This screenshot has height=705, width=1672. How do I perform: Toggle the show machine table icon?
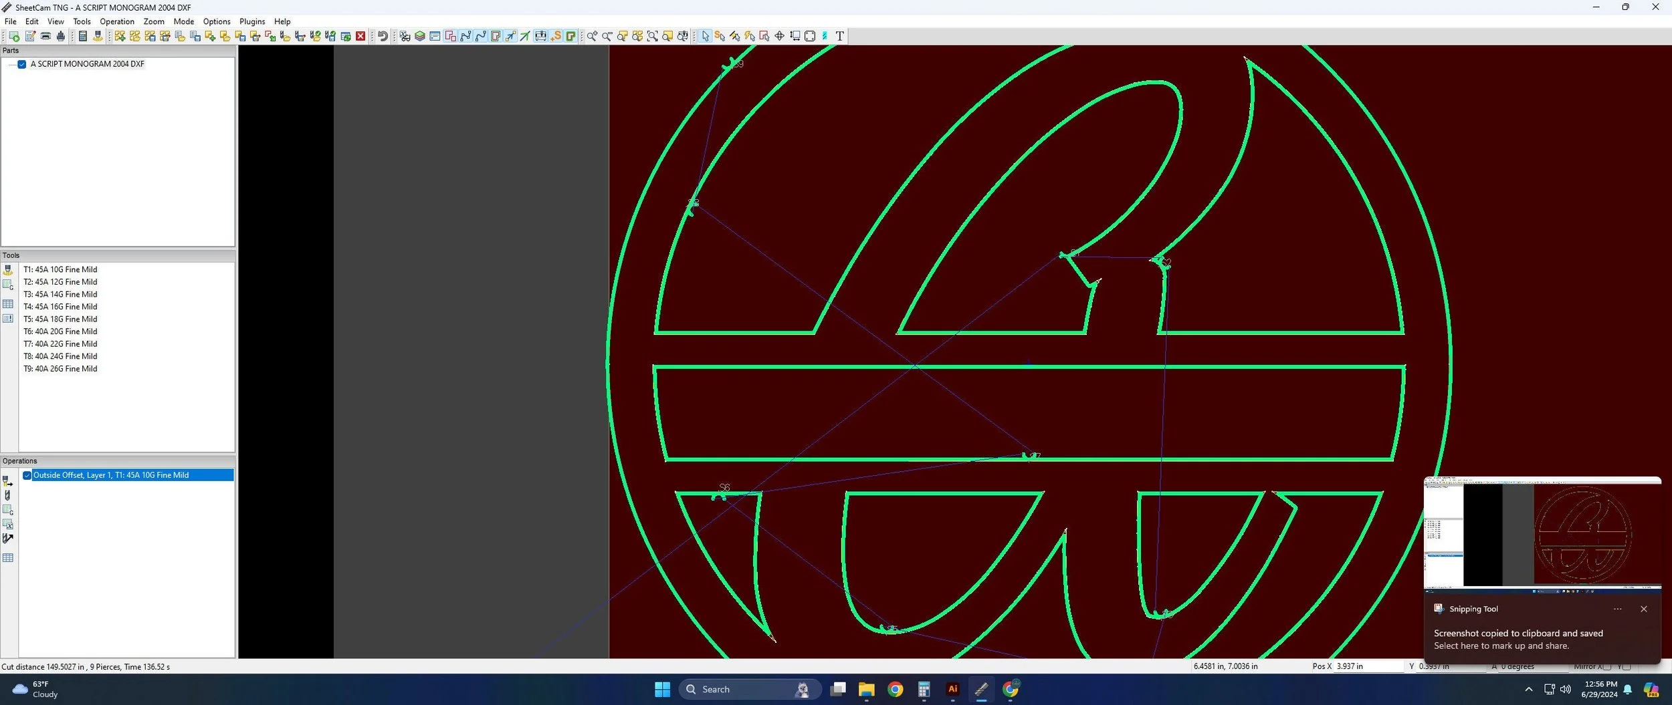540,36
